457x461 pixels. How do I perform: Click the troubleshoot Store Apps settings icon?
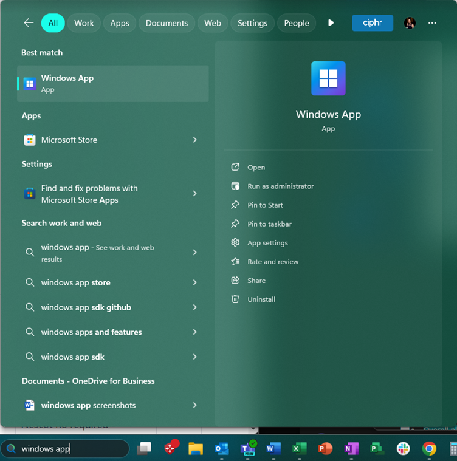(x=30, y=194)
